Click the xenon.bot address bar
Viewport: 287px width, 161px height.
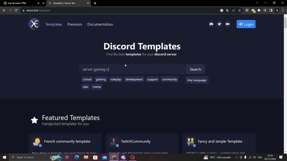point(119,10)
